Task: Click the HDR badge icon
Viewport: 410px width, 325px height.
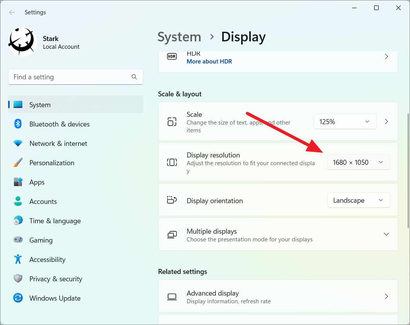Action: pos(172,56)
